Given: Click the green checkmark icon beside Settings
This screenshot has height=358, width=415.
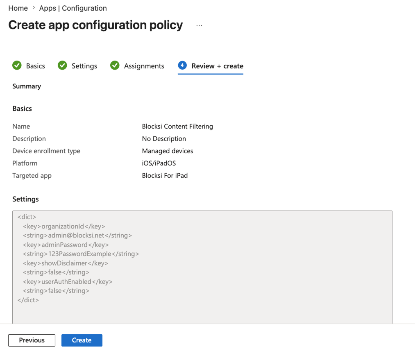Looking at the screenshot, I should click(62, 66).
